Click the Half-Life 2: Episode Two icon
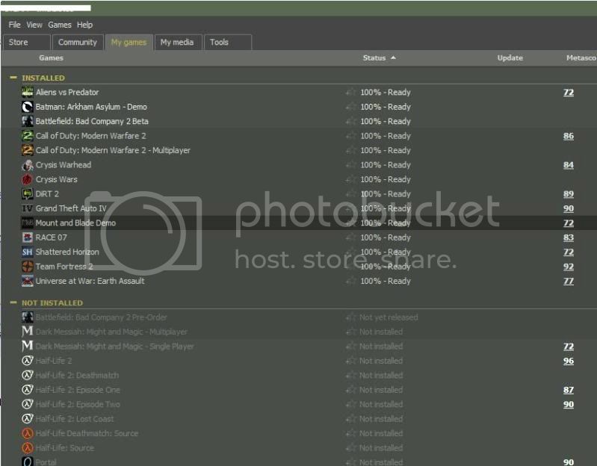Screen dimensions: 597x466 click(28, 404)
